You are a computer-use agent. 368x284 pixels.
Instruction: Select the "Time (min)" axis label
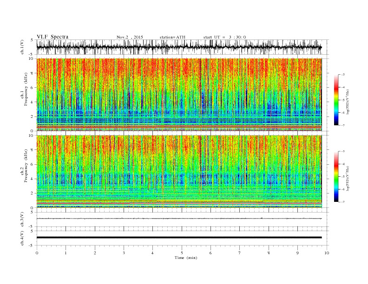(186, 258)
